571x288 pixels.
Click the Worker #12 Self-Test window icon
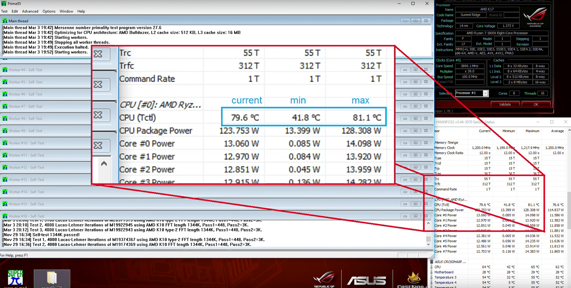pos(5,167)
